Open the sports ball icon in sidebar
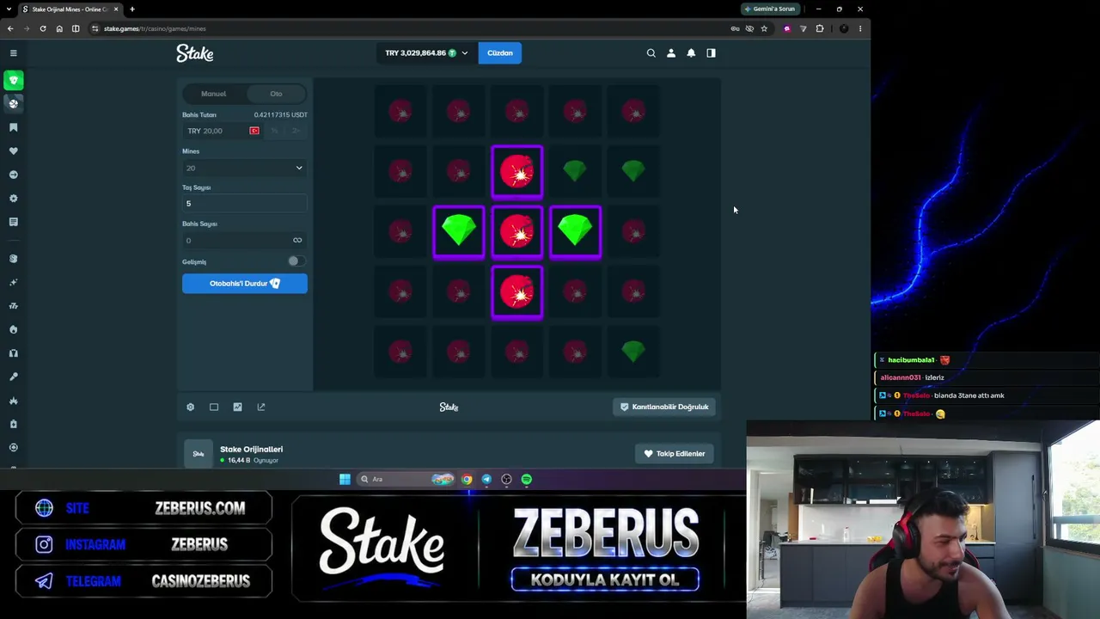 tap(13, 103)
